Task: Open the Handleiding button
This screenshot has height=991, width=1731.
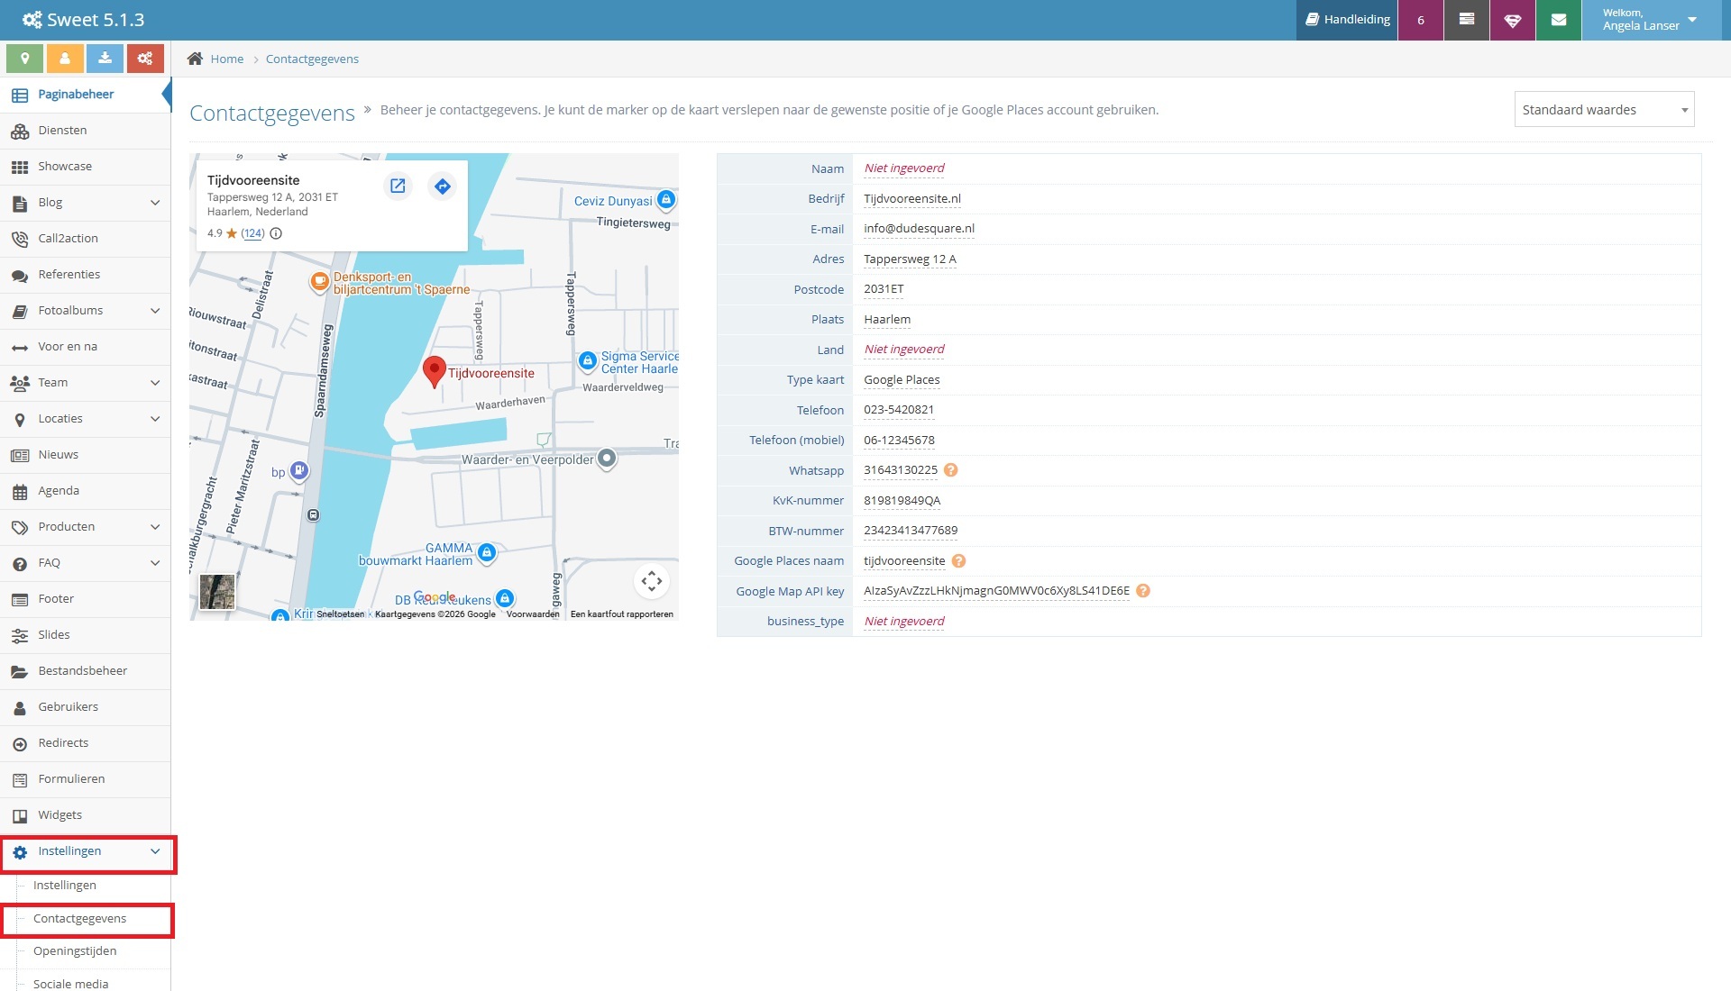Action: coord(1346,19)
